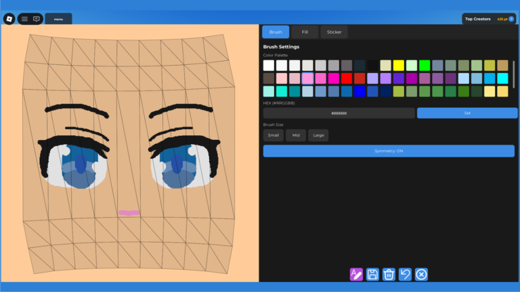Click the pink mouth on the face canvas
This screenshot has width=520, height=292.
click(129, 213)
